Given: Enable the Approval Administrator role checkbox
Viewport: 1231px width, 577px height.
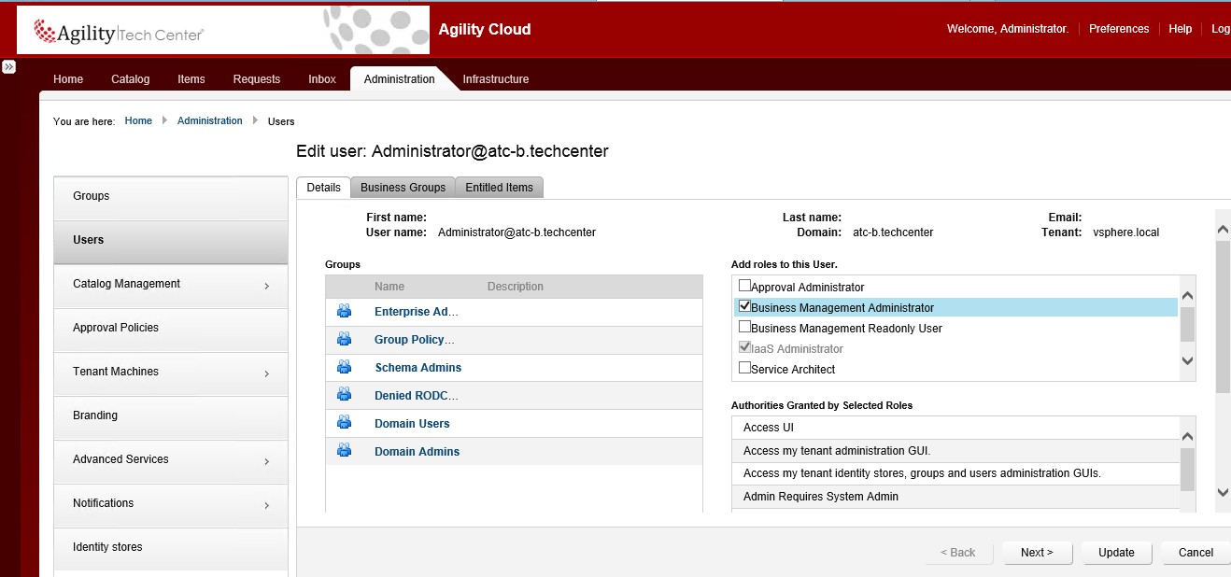Looking at the screenshot, I should (x=744, y=287).
